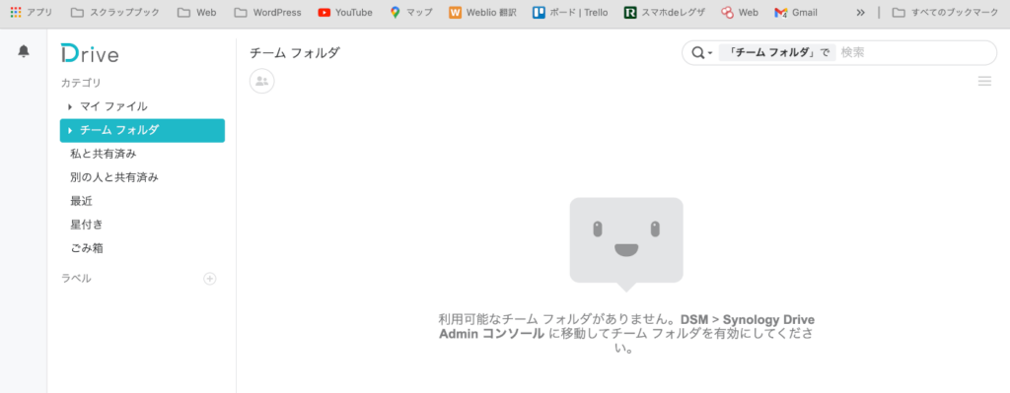Click the team members icon below the title
This screenshot has height=393, width=1010.
[262, 81]
